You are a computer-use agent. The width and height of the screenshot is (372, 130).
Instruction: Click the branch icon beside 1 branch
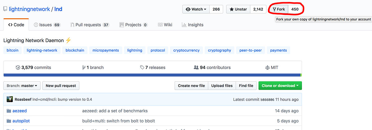pos(84,67)
